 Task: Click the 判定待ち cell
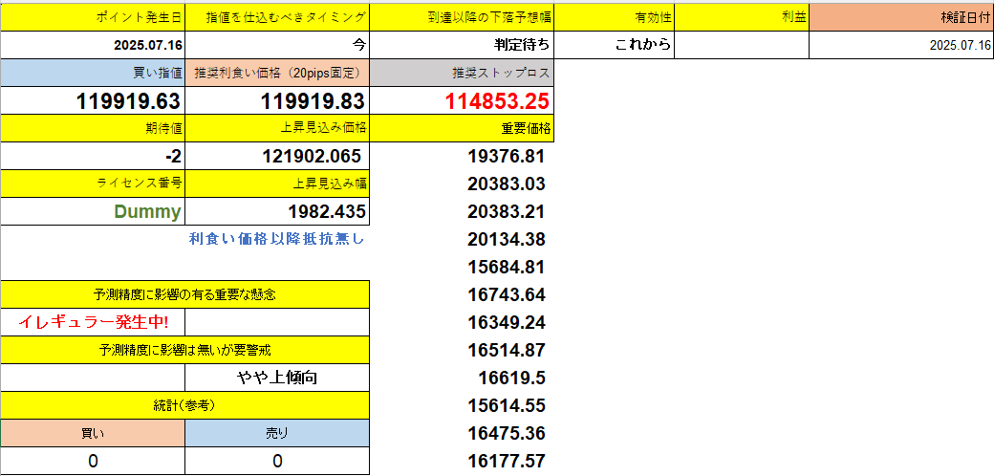click(461, 46)
